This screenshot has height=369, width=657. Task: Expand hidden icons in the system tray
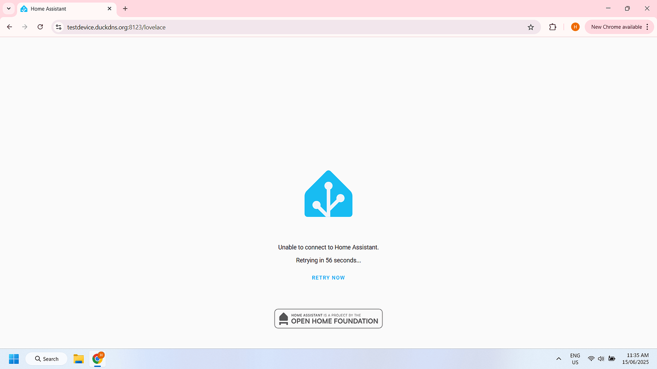tap(558, 359)
